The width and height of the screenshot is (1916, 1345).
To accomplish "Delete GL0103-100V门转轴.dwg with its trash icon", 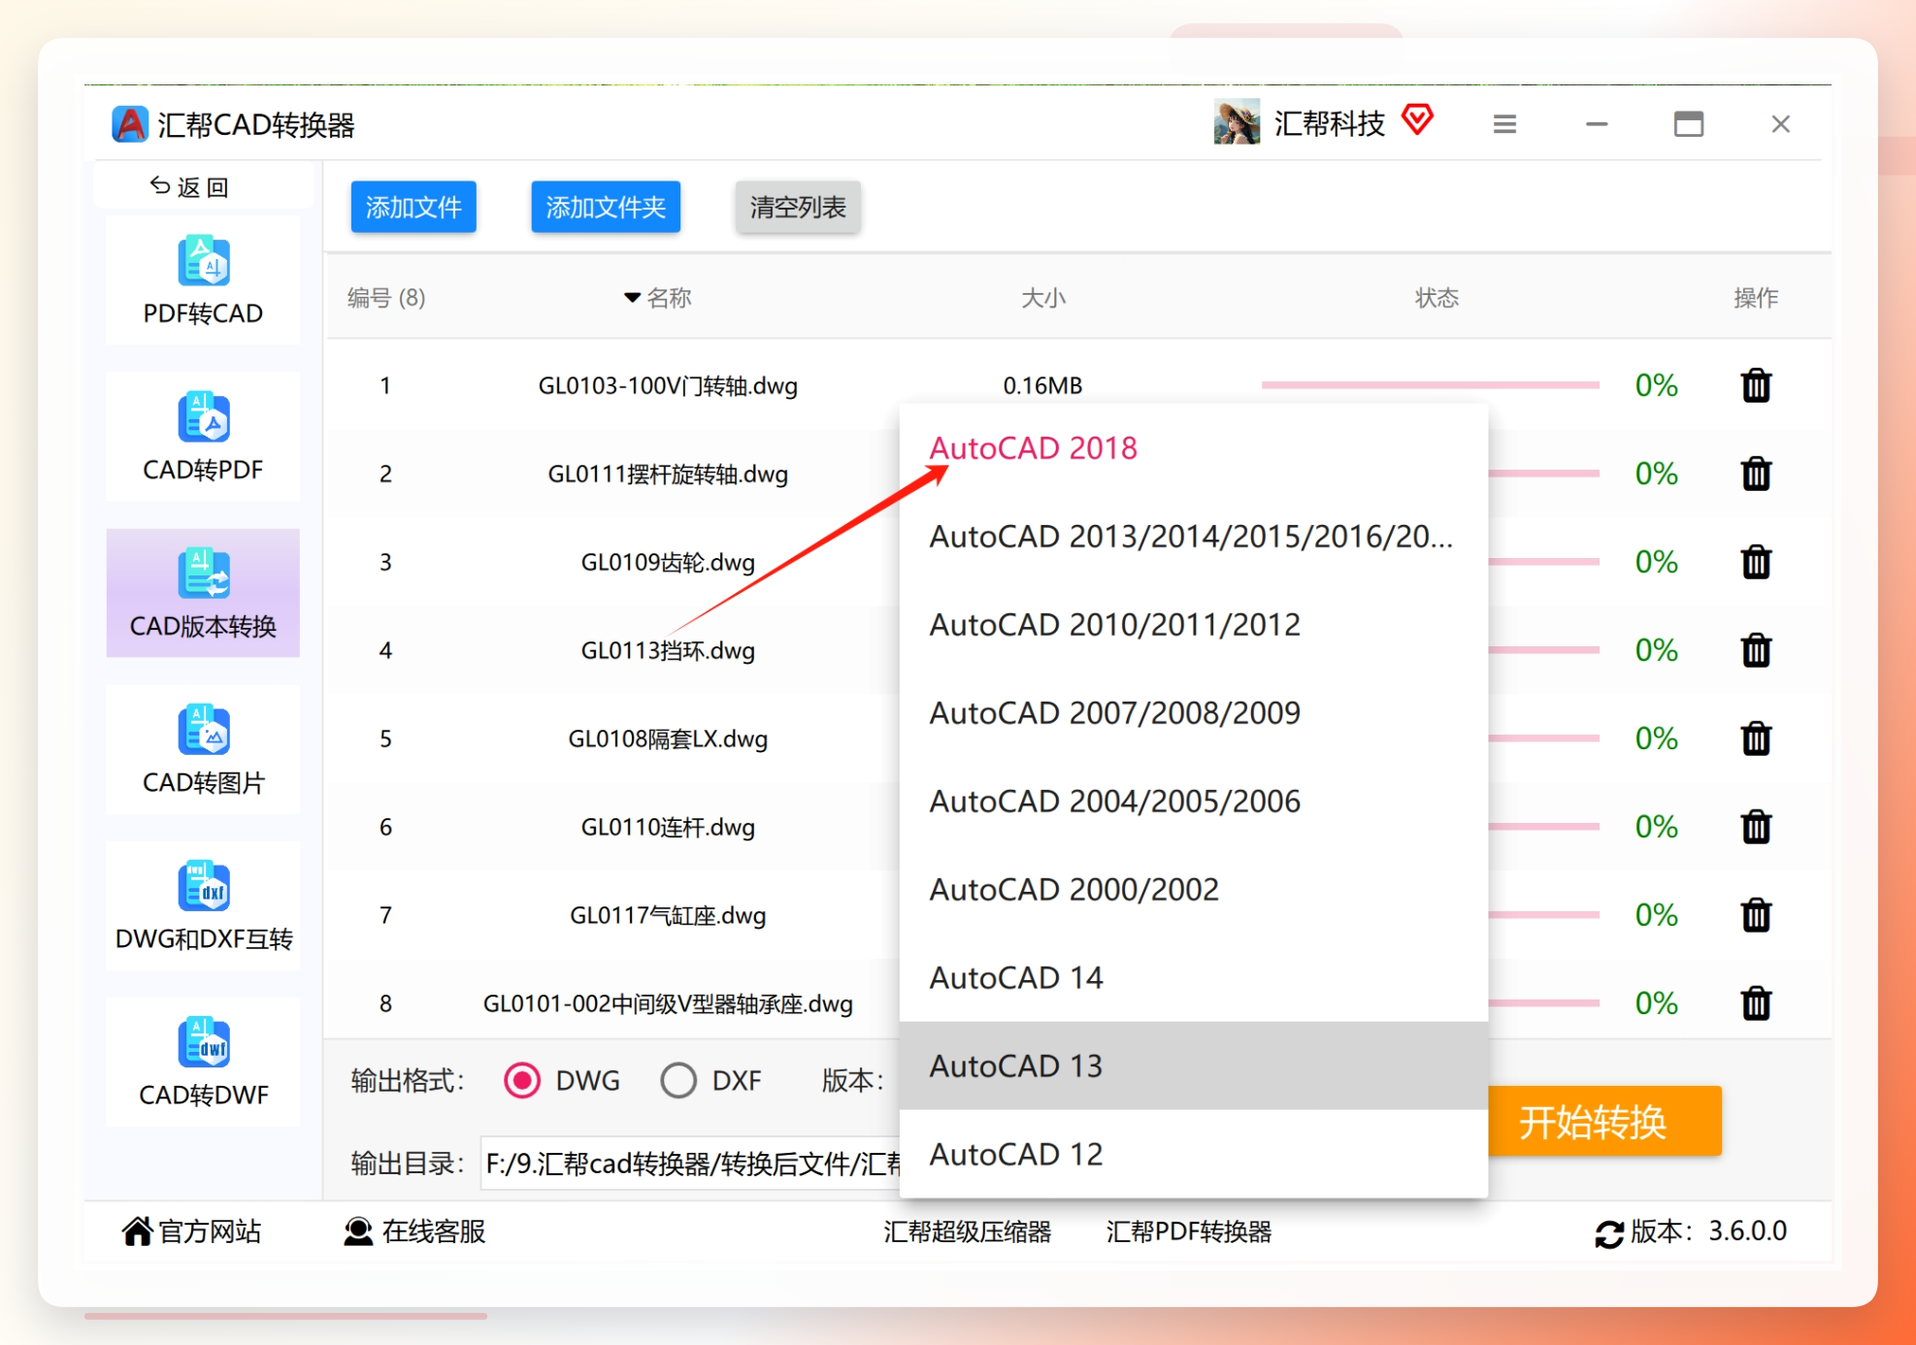I will pyautogui.click(x=1756, y=385).
